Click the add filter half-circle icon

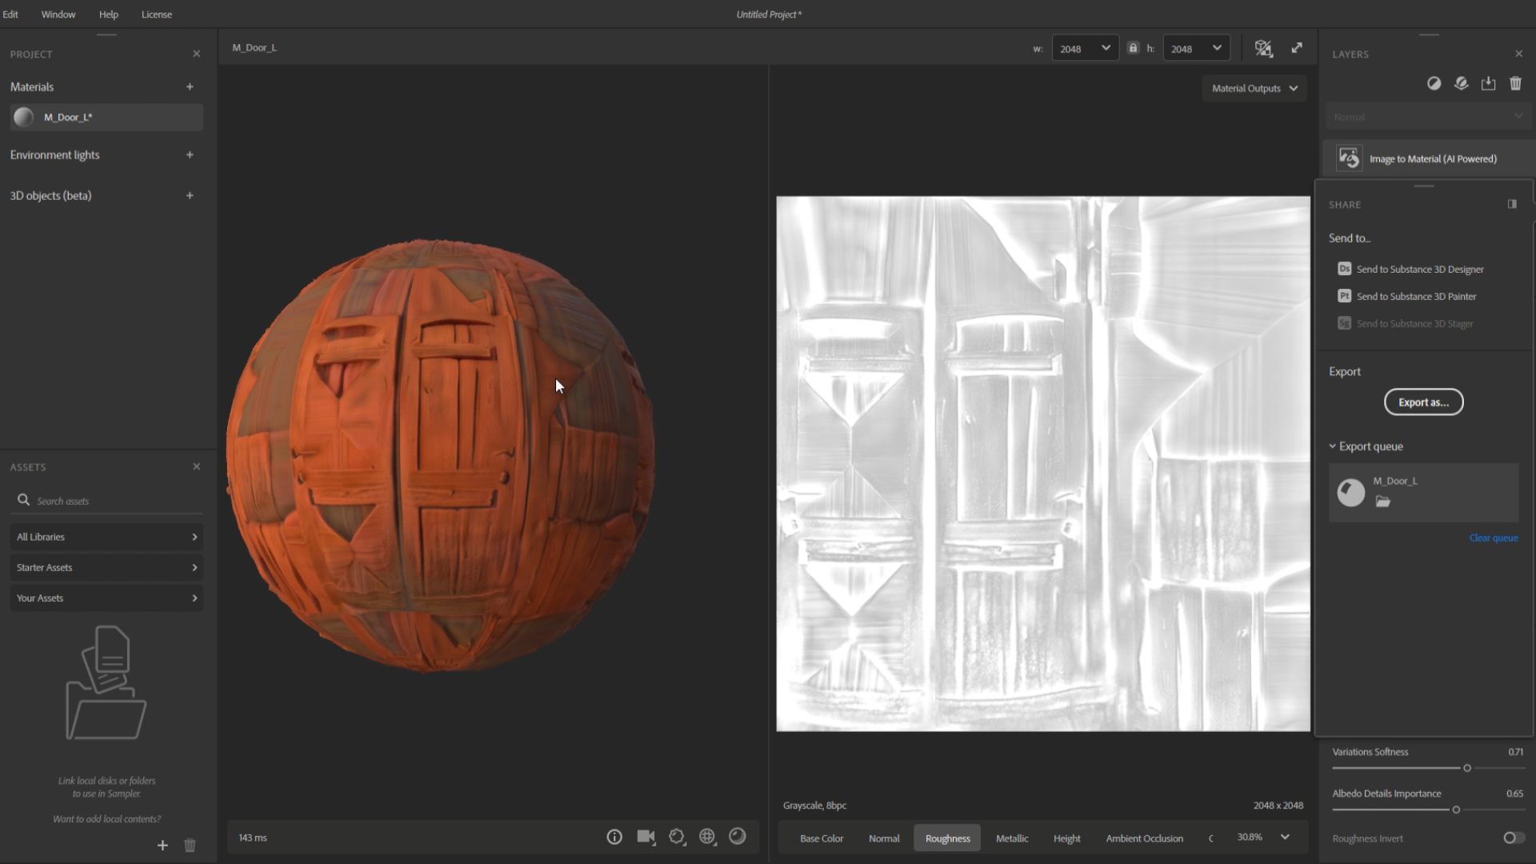[x=1434, y=83]
